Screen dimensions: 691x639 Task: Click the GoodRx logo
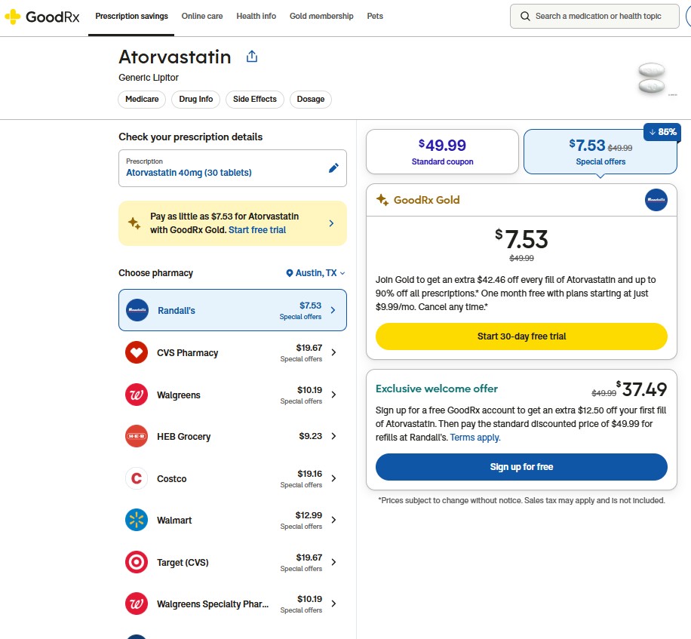point(43,16)
